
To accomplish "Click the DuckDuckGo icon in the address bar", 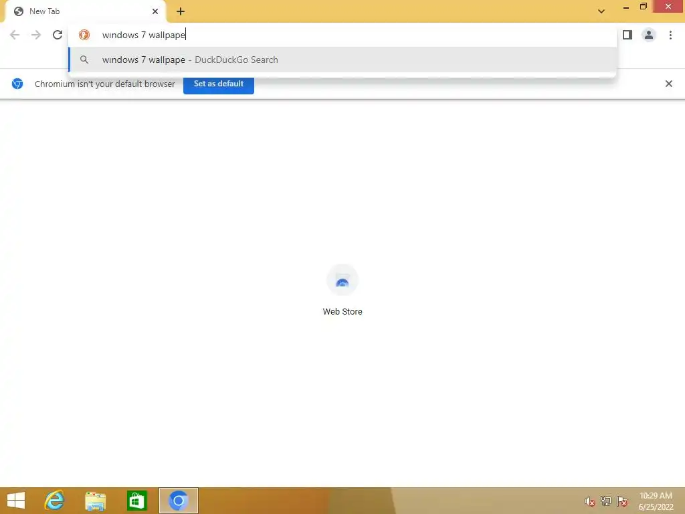I will (x=84, y=35).
